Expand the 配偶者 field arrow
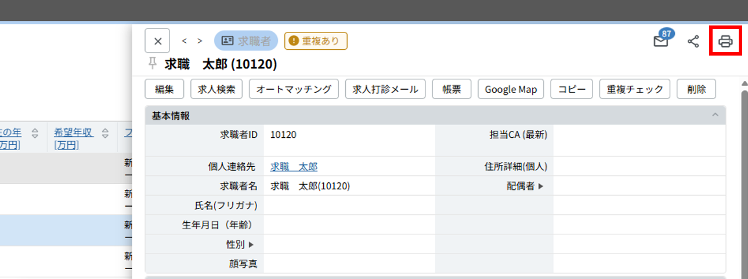The height and width of the screenshot is (279, 748). coord(541,186)
